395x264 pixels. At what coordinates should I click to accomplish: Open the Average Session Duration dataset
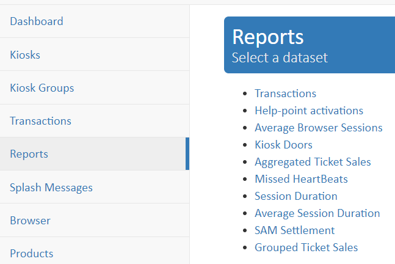tap(317, 213)
